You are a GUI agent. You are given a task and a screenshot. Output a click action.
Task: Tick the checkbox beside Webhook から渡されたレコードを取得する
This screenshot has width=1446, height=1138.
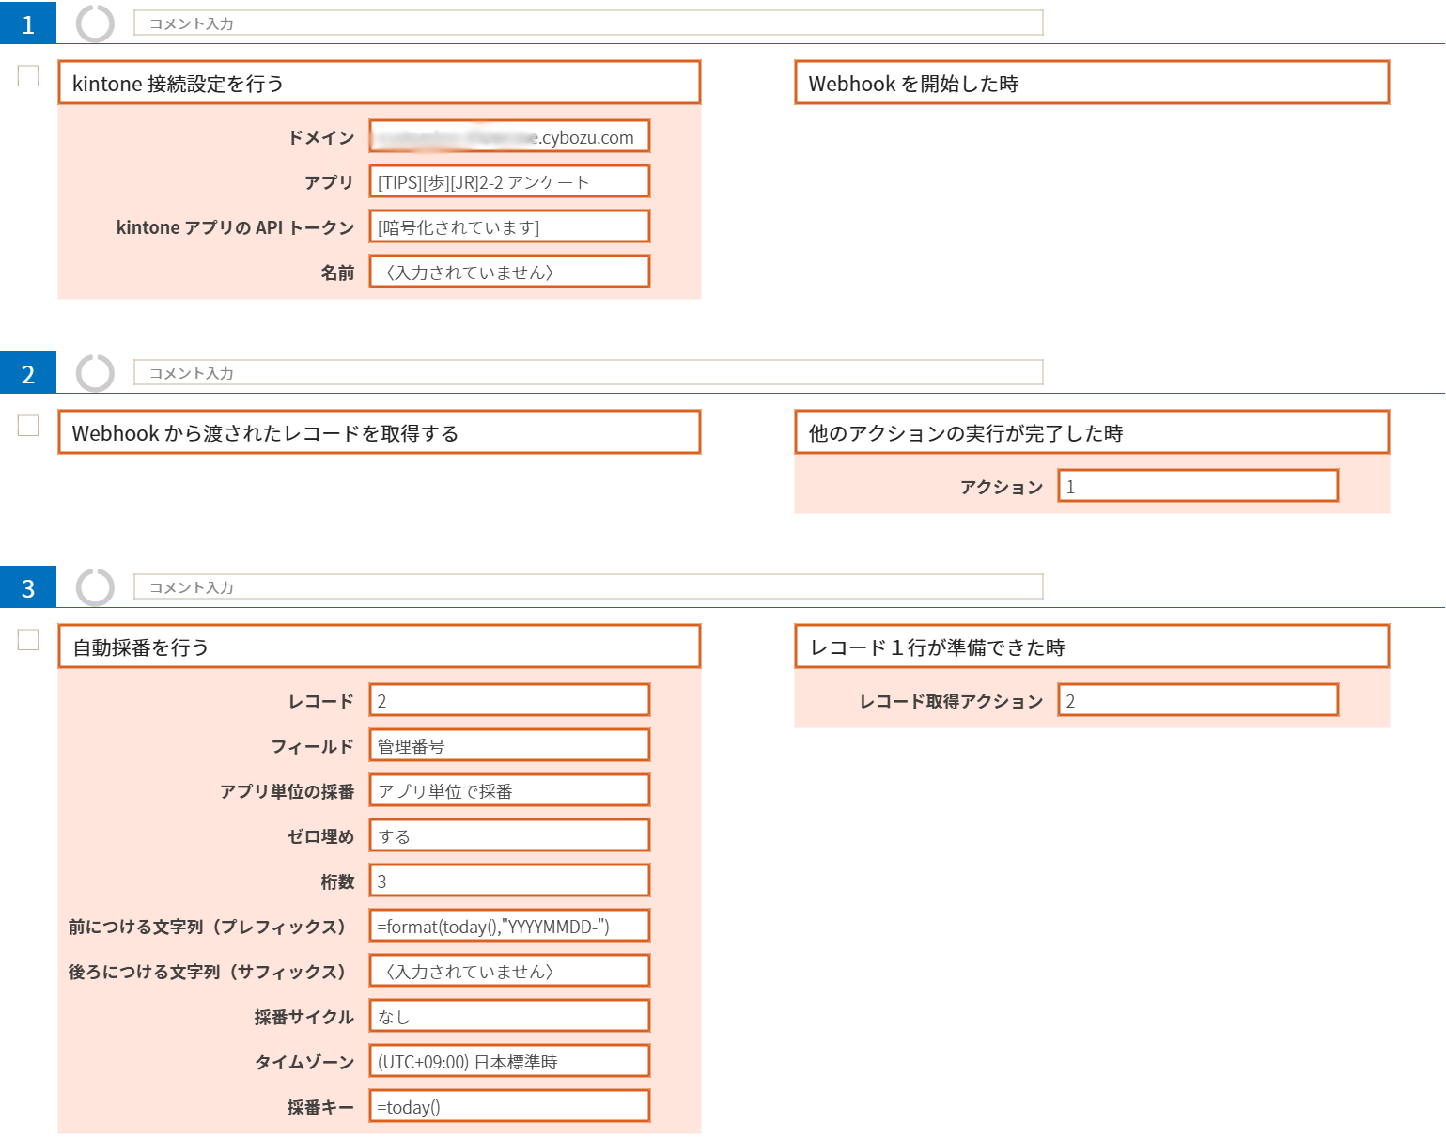pos(28,426)
